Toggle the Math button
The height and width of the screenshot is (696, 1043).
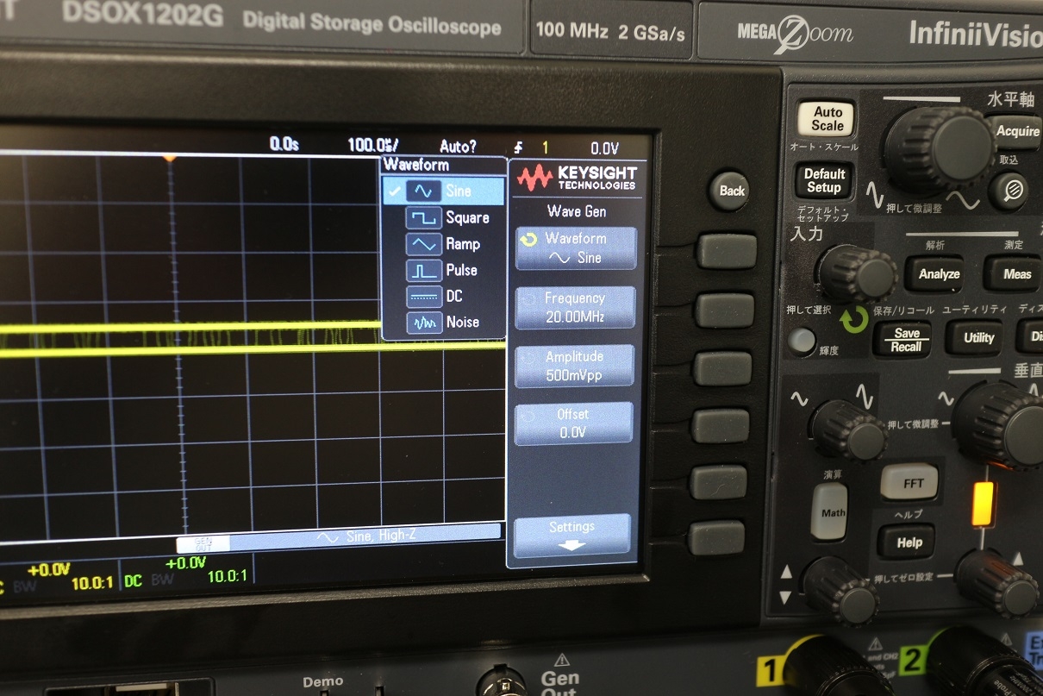click(830, 511)
